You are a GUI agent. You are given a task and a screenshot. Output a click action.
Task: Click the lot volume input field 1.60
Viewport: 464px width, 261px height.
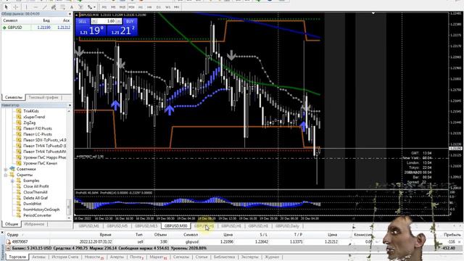click(107, 21)
